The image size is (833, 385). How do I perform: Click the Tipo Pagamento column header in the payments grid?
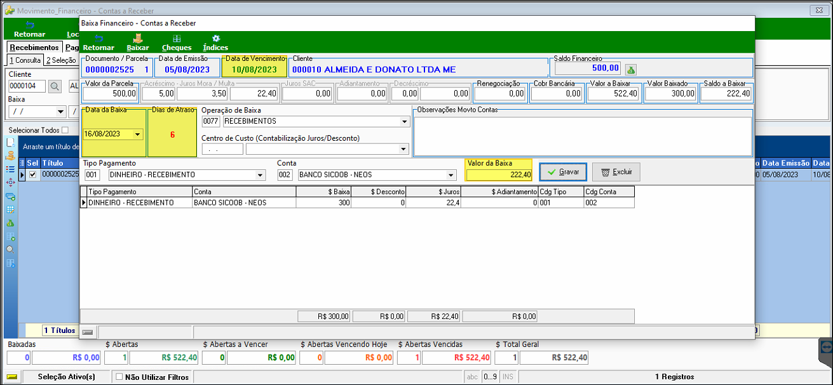pyautogui.click(x=139, y=192)
